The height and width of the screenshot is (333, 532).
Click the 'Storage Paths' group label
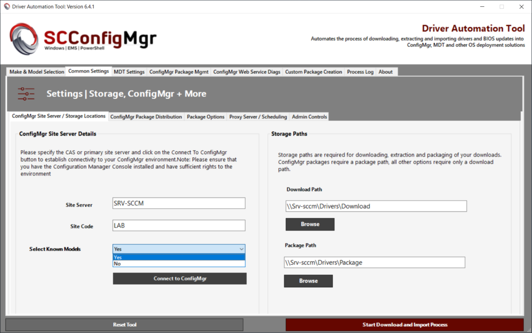pos(289,134)
